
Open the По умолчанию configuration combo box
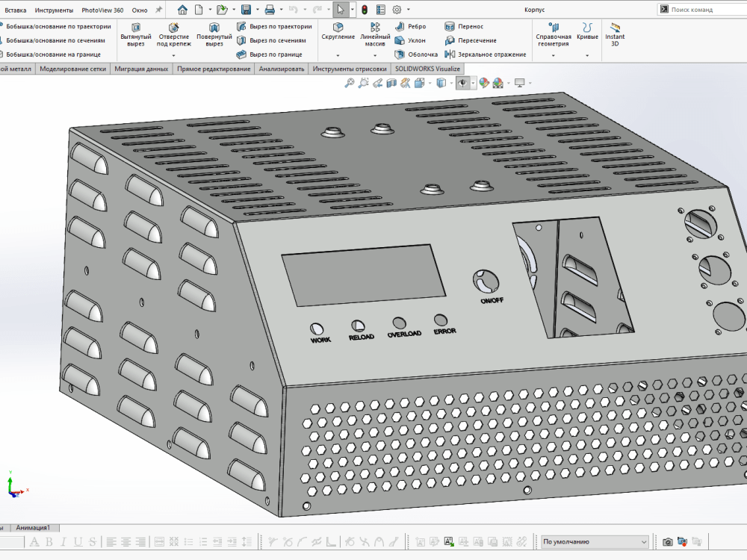click(x=594, y=541)
